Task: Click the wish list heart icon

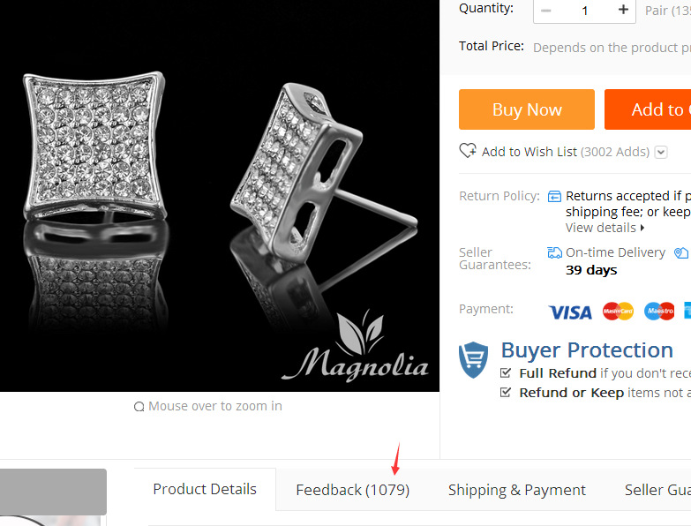Action: (x=468, y=151)
